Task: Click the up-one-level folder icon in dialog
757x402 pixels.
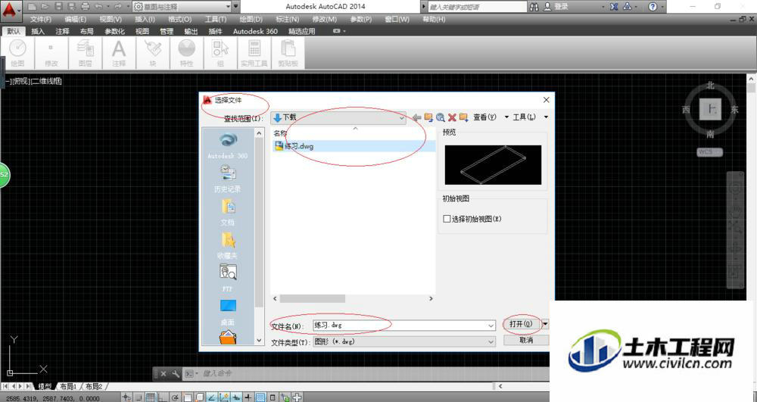Action: [428, 117]
